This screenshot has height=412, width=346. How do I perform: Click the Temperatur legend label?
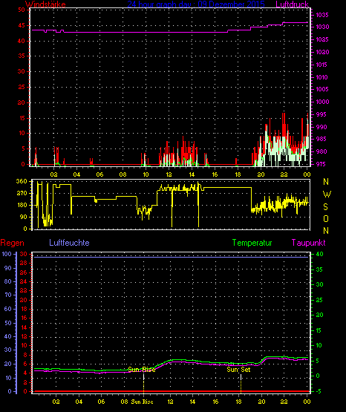pyautogui.click(x=252, y=243)
